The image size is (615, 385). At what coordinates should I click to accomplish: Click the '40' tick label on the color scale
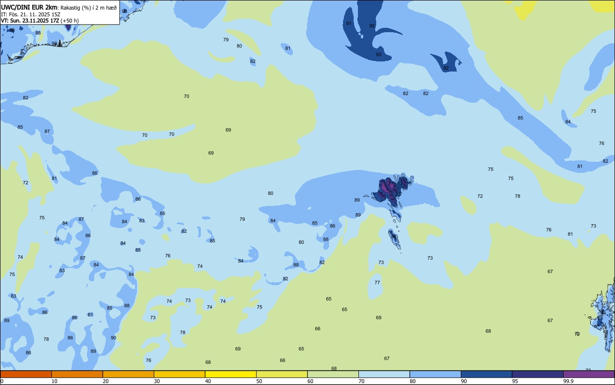click(208, 381)
